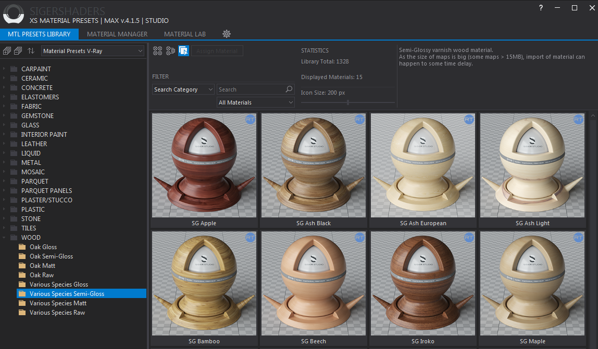Screen dimensions: 598x349
Task: Click the RT badge on SG Ash Light
Action: pos(579,120)
